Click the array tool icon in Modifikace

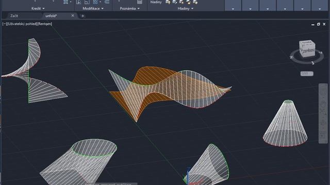coord(95,2)
